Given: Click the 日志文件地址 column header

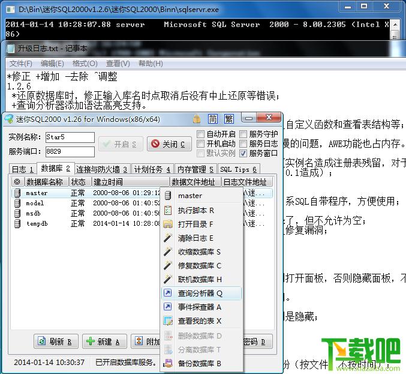Looking at the screenshot, I should (247, 182).
